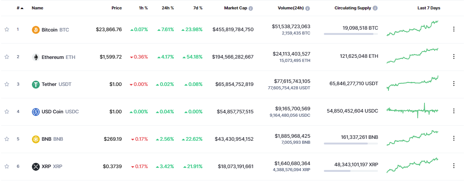Show Market Cap info tooltip icon
Screen dimensions: 465x182
(251, 8)
